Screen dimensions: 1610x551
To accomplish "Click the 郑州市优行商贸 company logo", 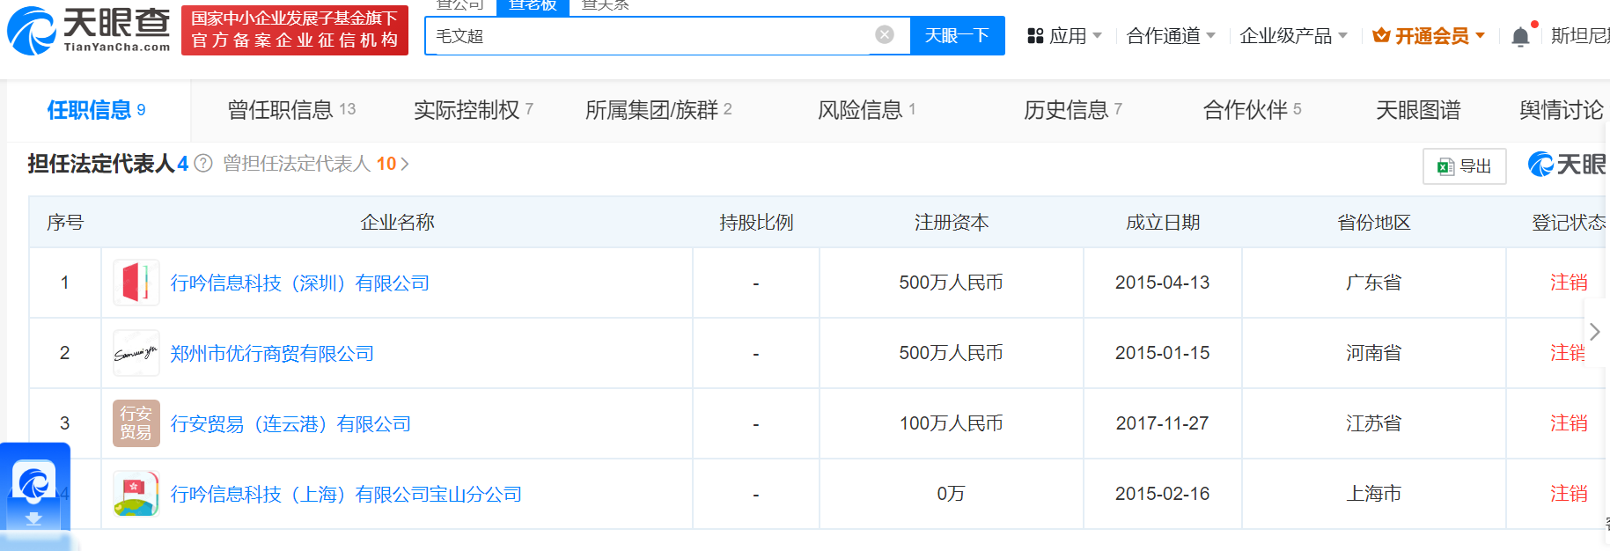I will click(x=136, y=353).
